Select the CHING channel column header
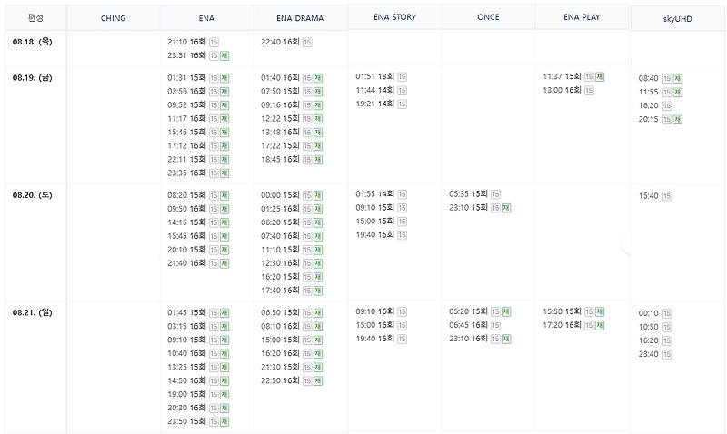 coord(113,18)
